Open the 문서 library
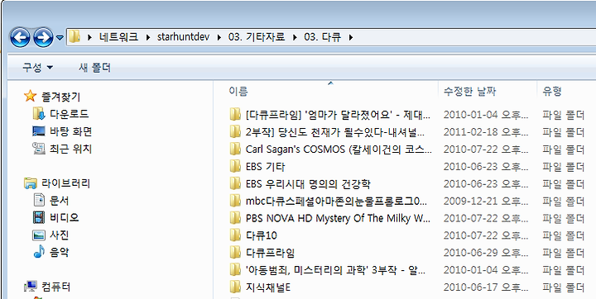Screen dimensions: 596x299 click(x=60, y=201)
